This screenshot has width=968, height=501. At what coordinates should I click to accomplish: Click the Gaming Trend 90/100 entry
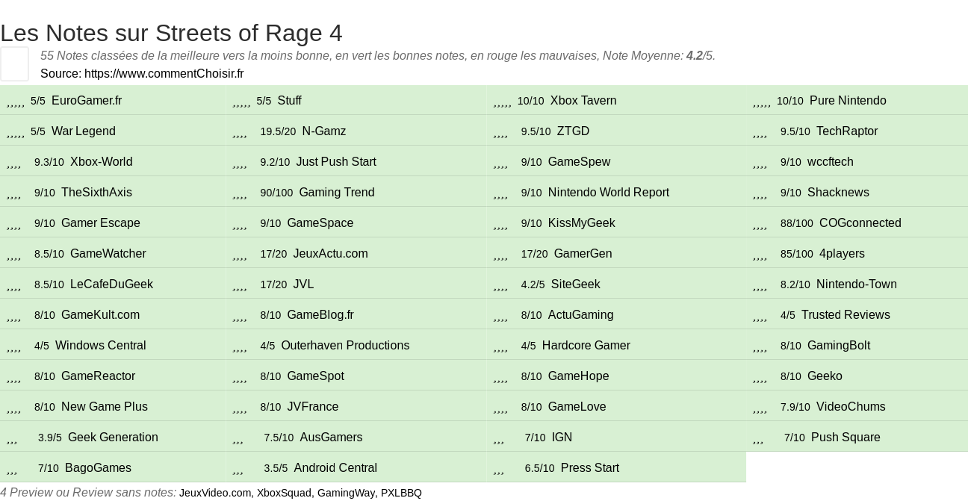pos(356,192)
